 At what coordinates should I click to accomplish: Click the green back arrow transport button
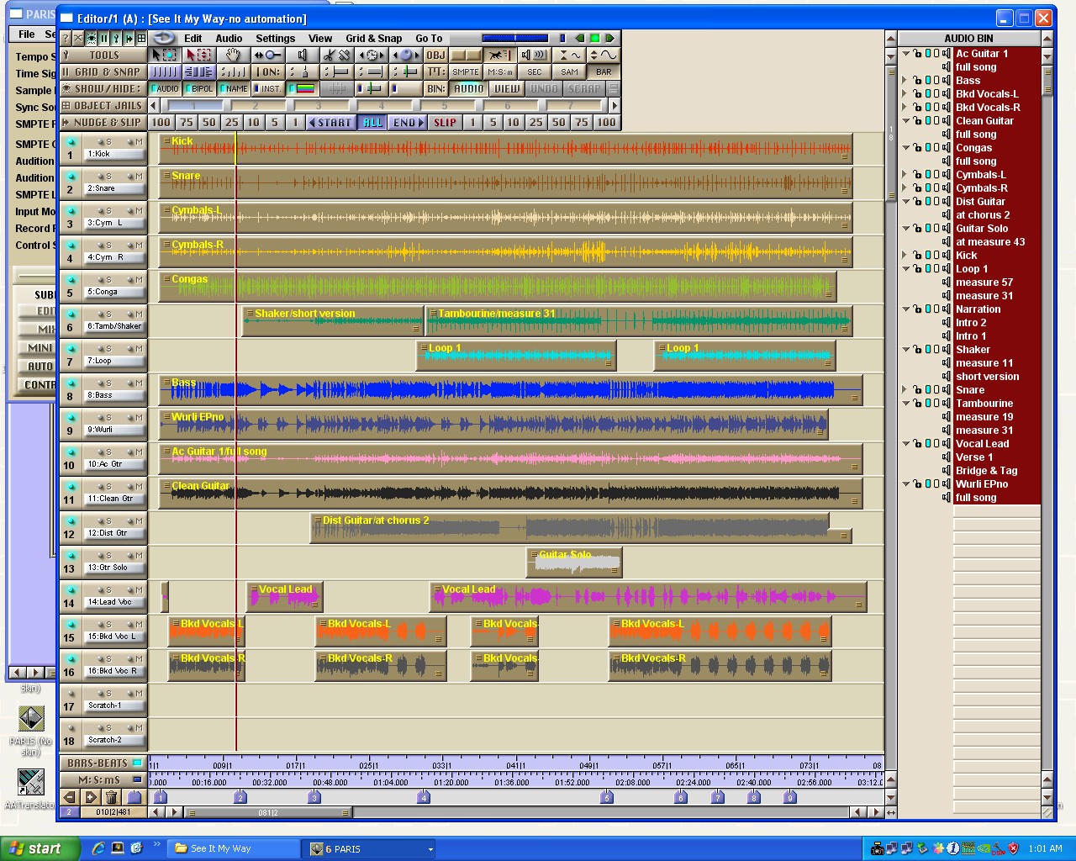[580, 38]
